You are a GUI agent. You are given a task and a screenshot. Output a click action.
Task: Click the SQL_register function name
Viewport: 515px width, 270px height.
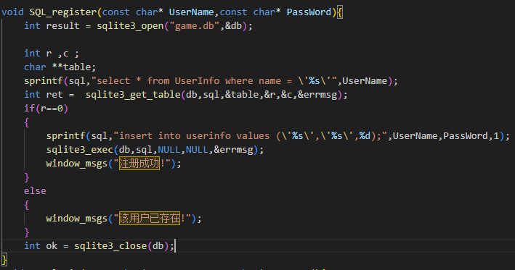(x=63, y=12)
